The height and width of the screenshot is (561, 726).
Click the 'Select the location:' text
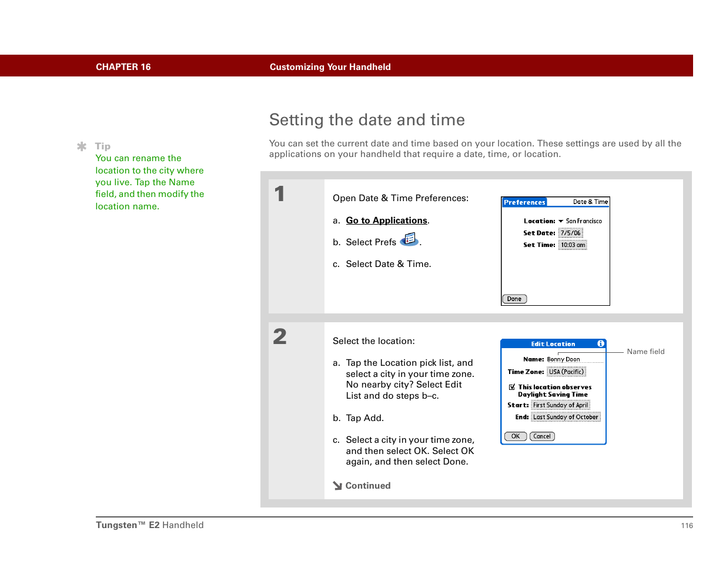pos(374,341)
